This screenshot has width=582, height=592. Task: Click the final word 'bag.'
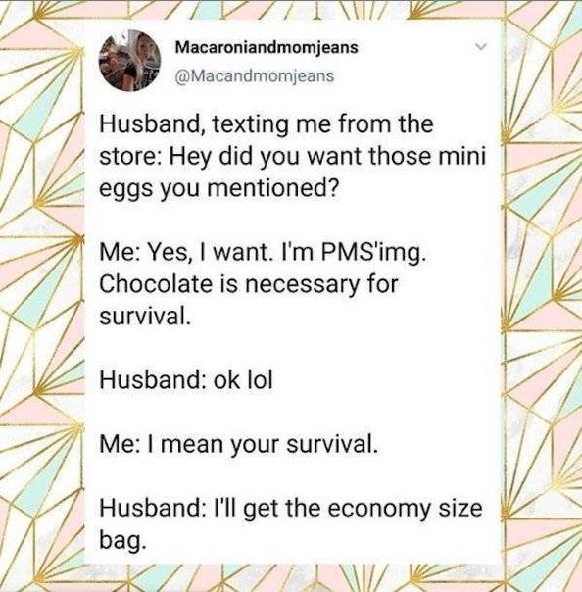tap(122, 541)
